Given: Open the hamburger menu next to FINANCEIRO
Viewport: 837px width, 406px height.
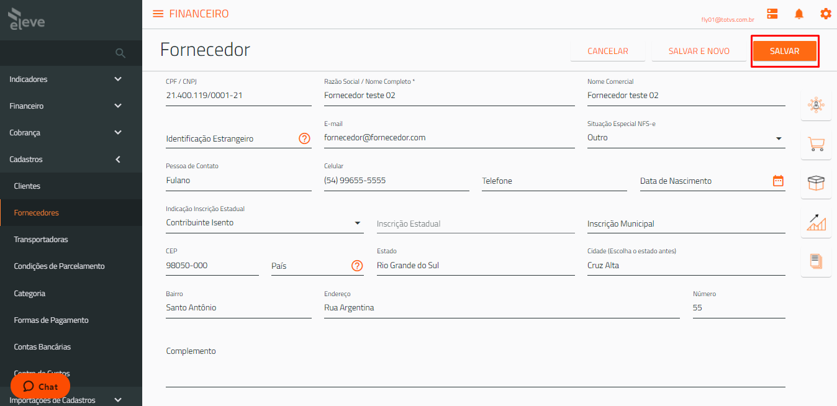Looking at the screenshot, I should click(158, 14).
